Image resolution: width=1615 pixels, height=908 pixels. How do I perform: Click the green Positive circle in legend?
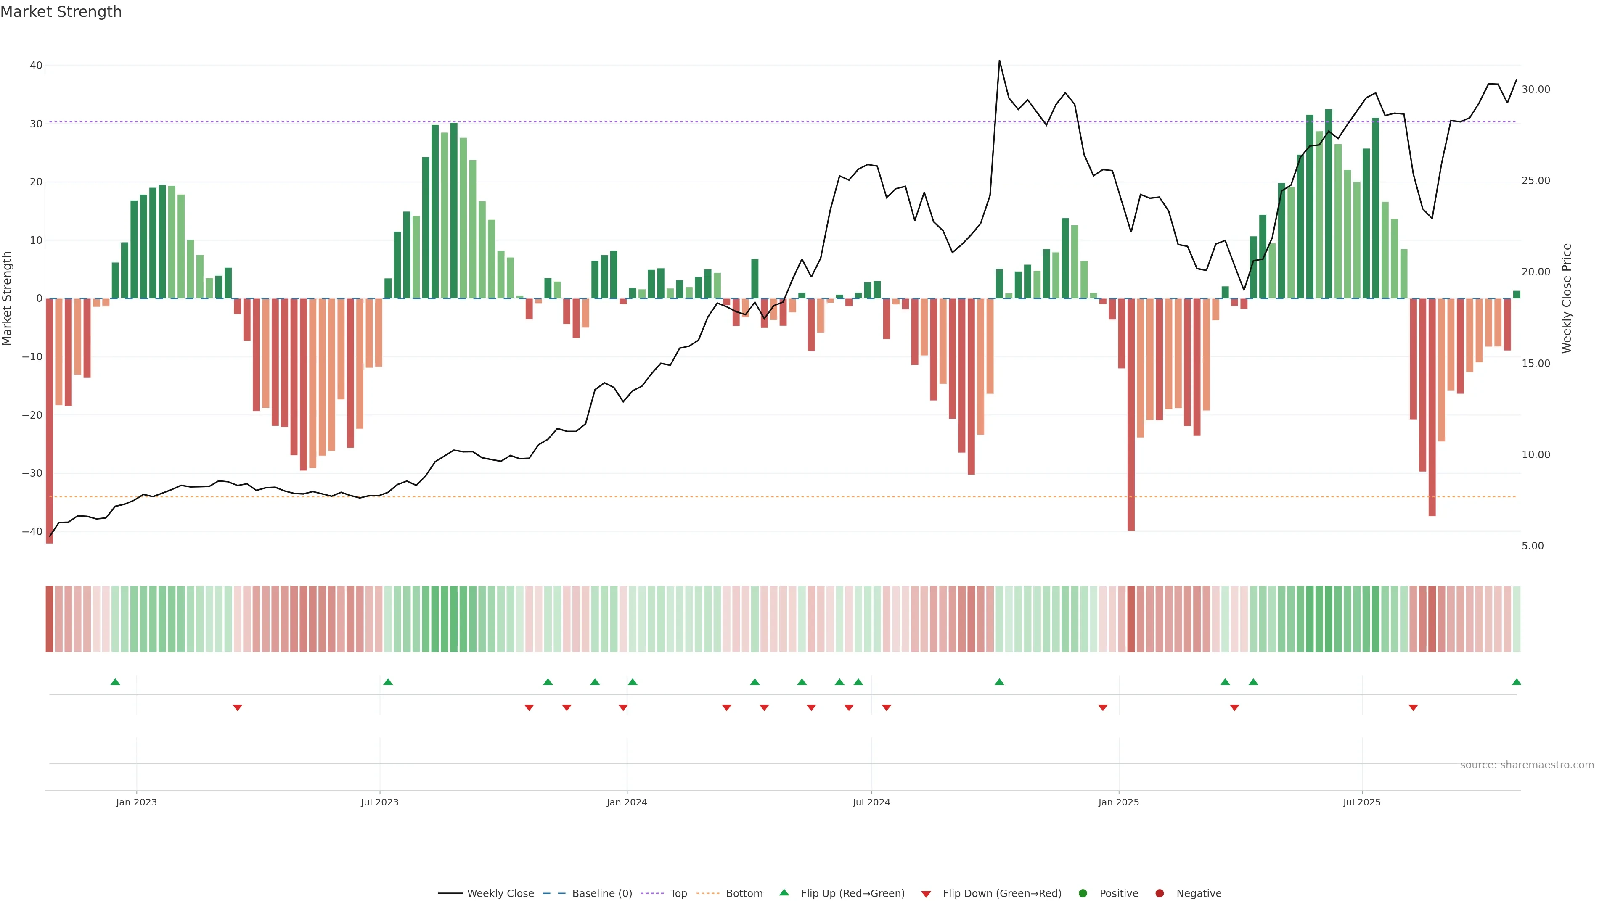(1083, 894)
